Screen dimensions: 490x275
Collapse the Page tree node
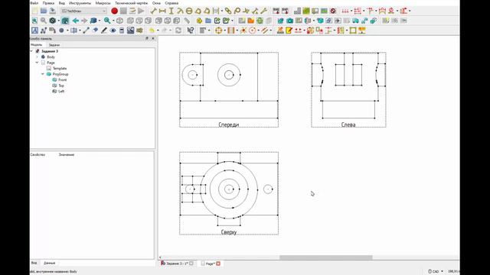(37, 63)
